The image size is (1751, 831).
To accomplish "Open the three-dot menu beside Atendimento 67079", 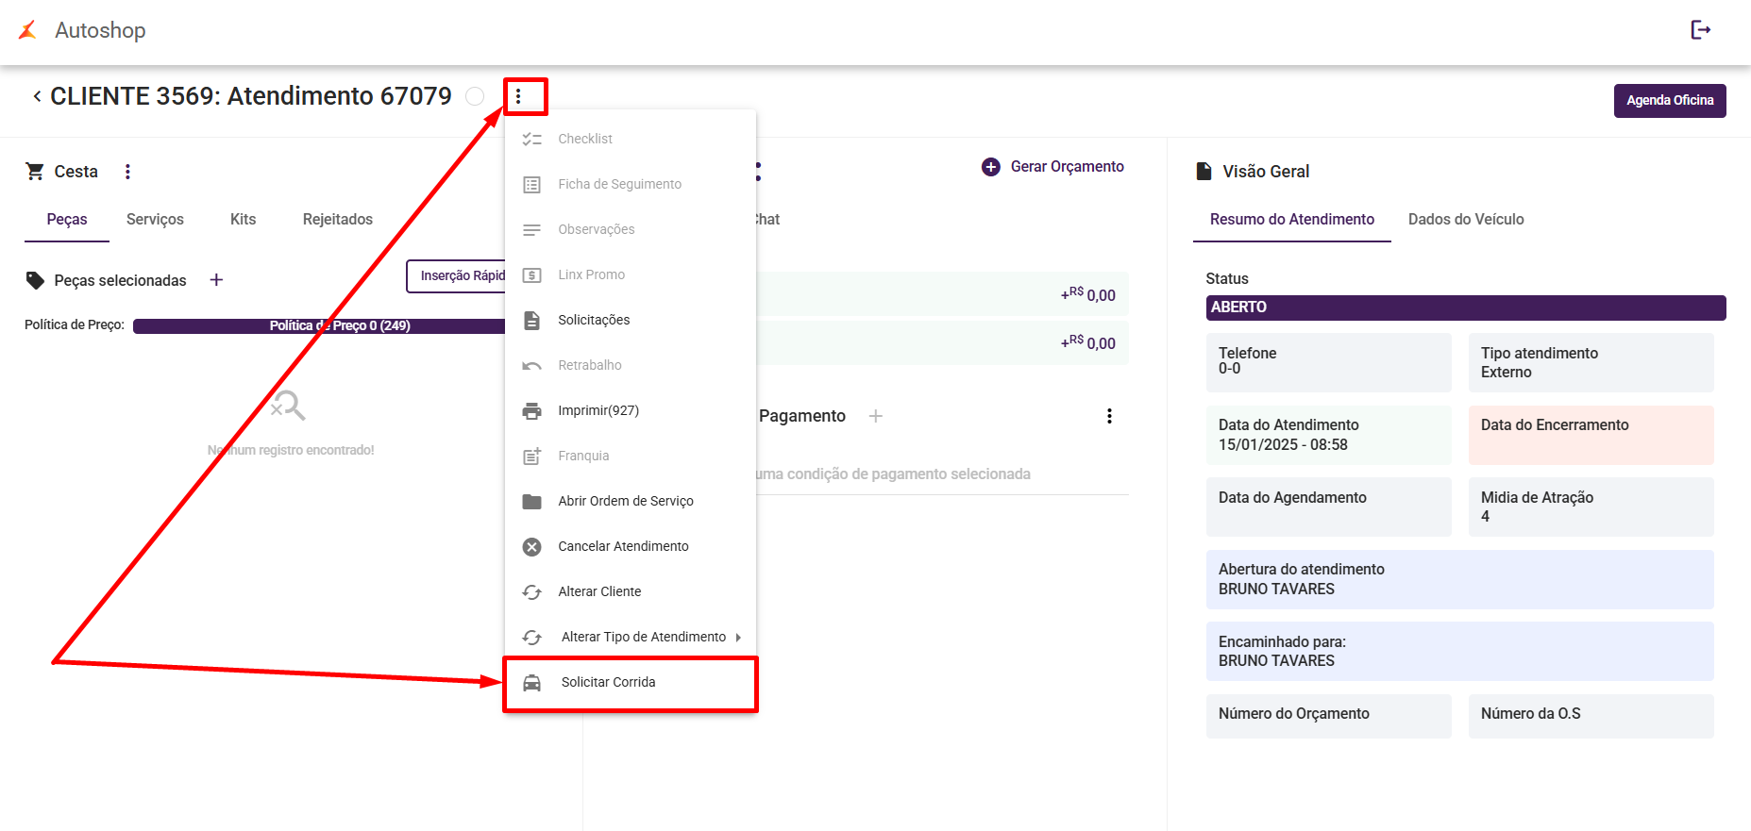I will pyautogui.click(x=518, y=96).
